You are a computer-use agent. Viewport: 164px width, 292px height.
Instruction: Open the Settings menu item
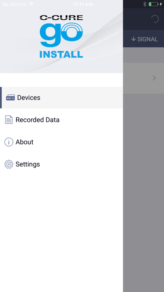[x=61, y=164]
